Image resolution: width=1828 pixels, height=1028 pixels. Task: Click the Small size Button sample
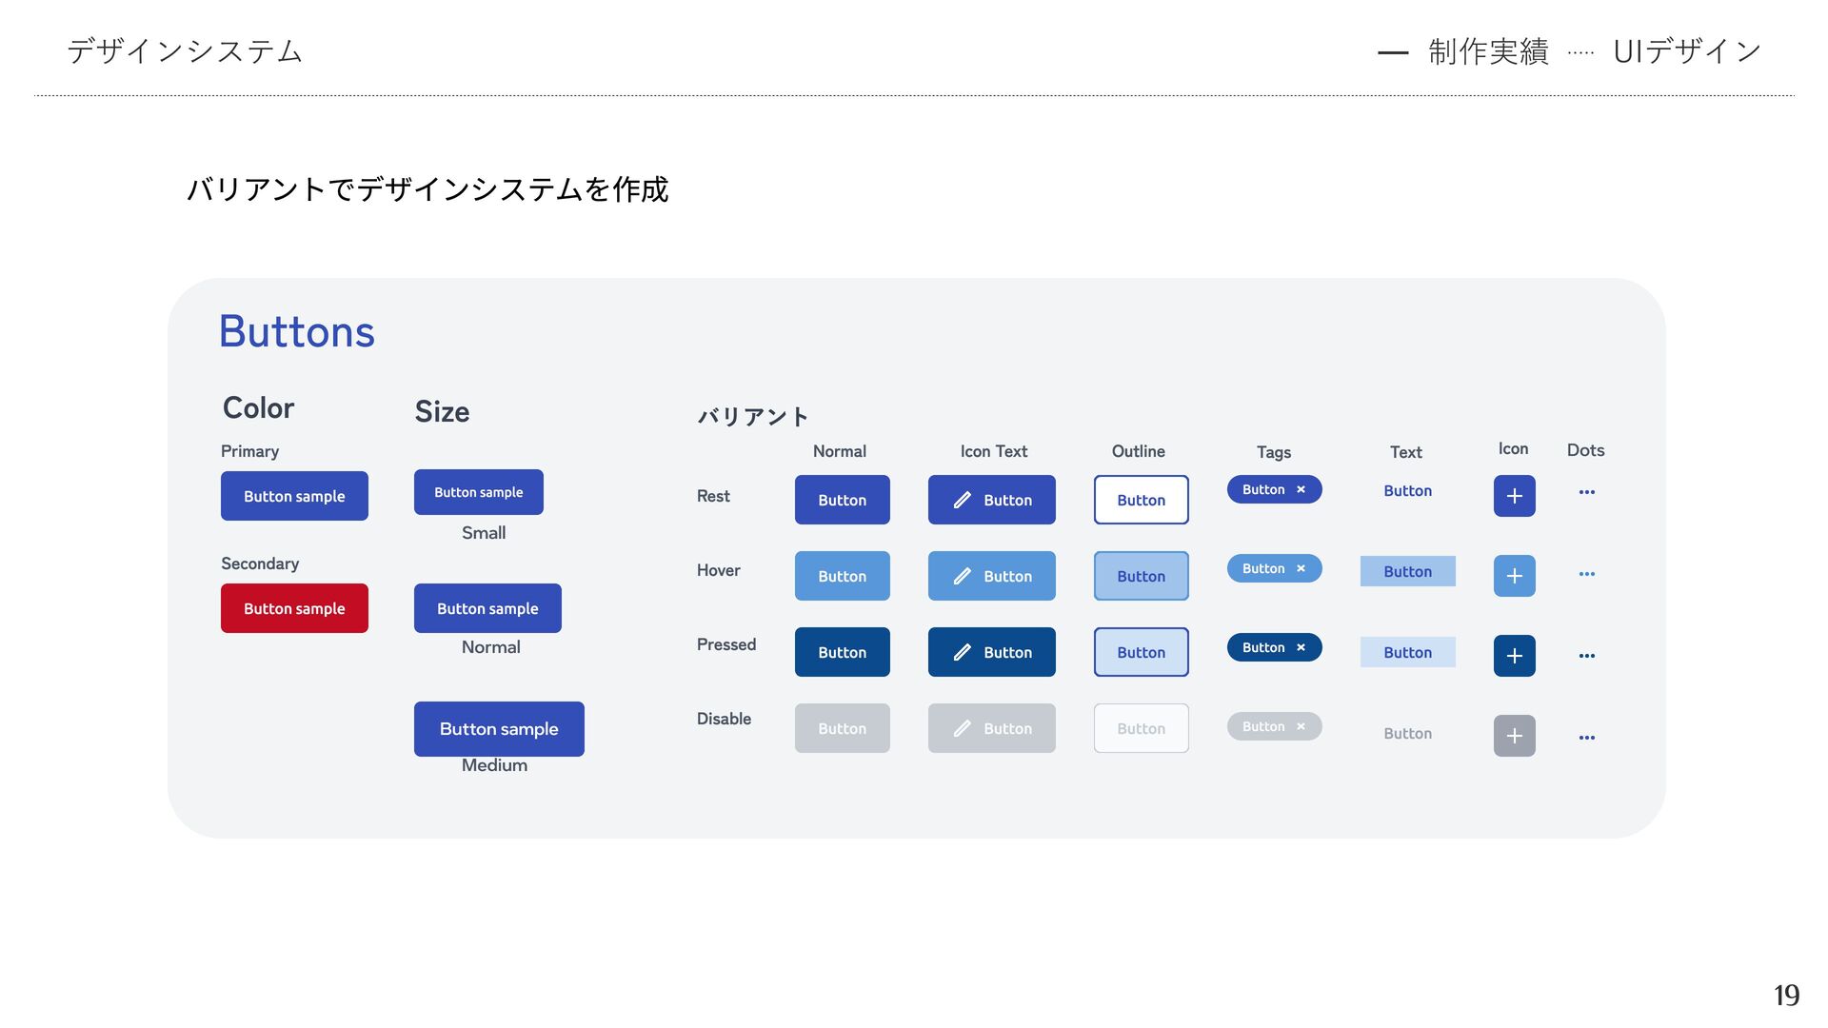478,492
